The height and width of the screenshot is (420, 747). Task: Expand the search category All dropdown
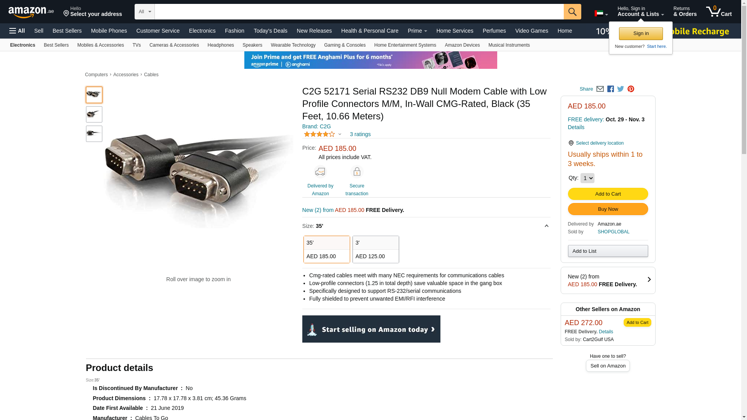[x=144, y=12]
